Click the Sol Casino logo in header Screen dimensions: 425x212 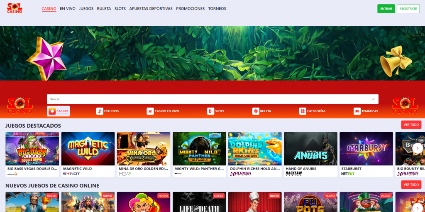coord(15,8)
